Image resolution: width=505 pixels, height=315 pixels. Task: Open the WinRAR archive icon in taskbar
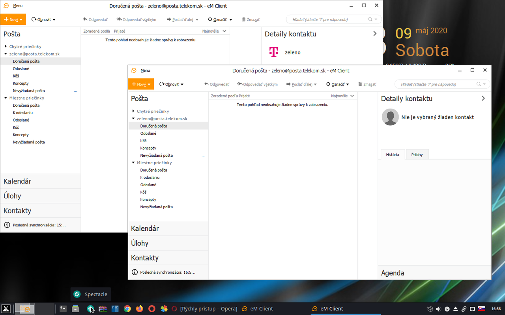click(x=103, y=309)
